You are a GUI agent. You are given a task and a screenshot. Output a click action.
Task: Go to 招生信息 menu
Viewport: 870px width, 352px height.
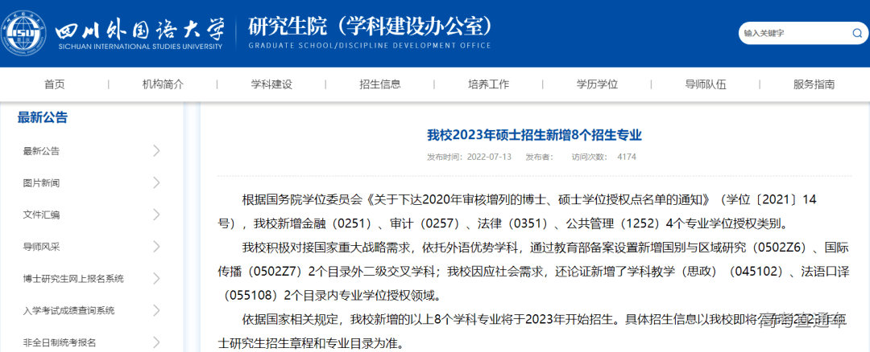click(379, 84)
